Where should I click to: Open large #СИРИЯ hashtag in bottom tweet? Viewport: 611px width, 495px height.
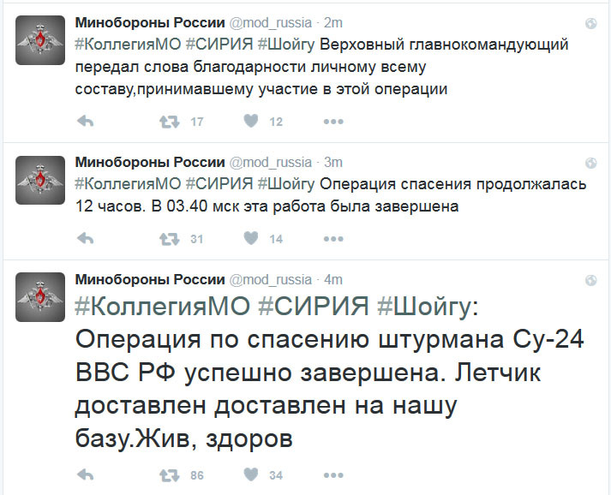tap(314, 306)
